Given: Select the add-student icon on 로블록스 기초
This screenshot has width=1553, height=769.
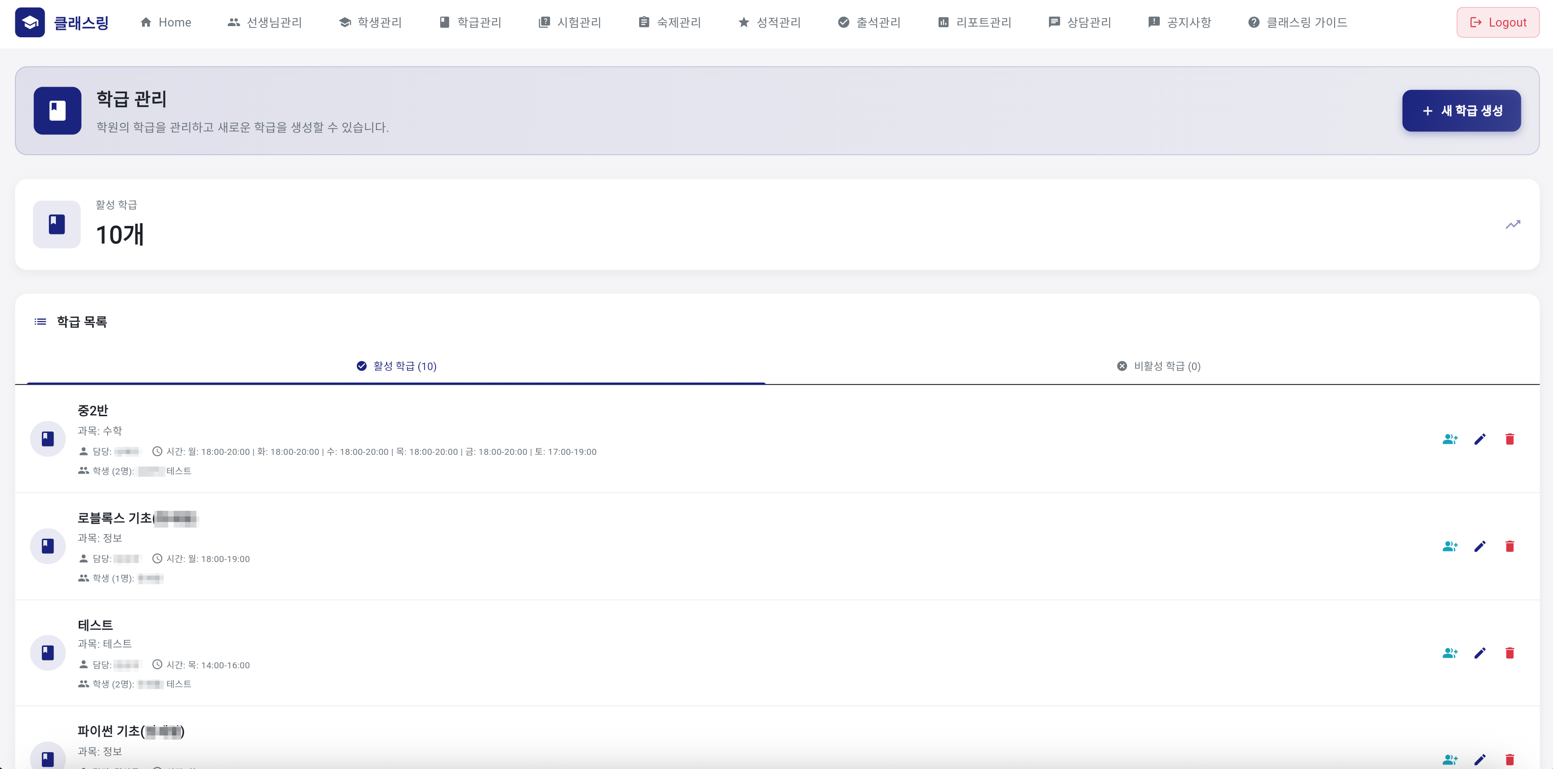Looking at the screenshot, I should pyautogui.click(x=1451, y=546).
